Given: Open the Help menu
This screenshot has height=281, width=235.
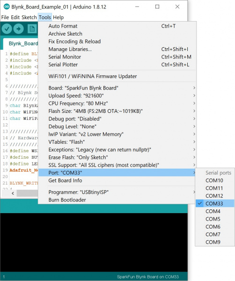Looking at the screenshot, I should click(x=59, y=17).
